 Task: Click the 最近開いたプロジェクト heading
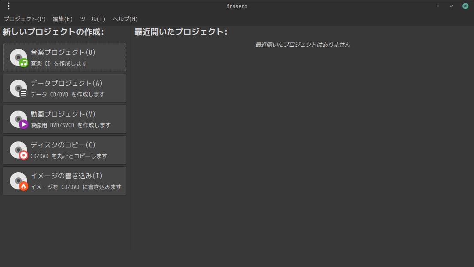181,32
